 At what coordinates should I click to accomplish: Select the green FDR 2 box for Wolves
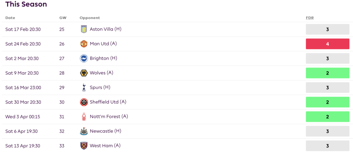pyautogui.click(x=327, y=73)
